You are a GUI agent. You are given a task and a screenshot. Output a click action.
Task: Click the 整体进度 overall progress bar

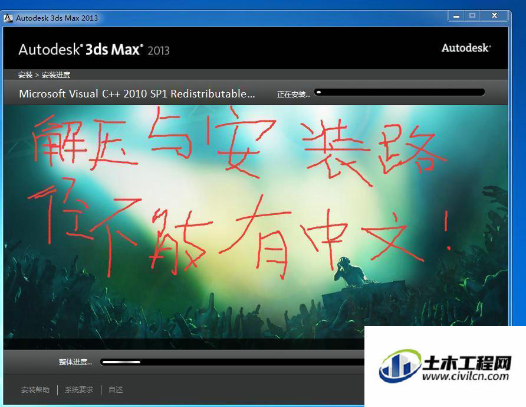[232, 362]
